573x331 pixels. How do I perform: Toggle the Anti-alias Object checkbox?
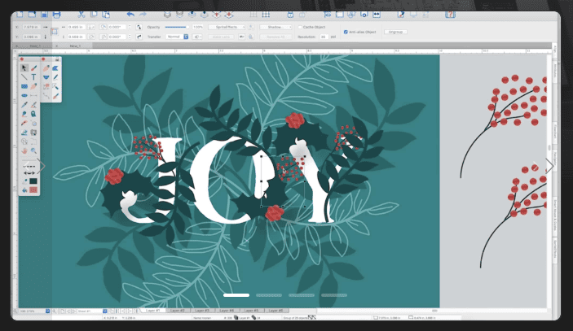(346, 32)
